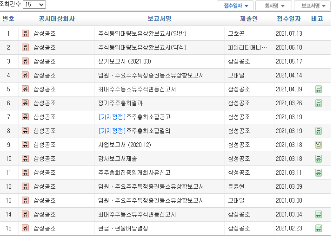Open 임원ㆍ주요주주 report dated 2021.03.08

(151, 200)
